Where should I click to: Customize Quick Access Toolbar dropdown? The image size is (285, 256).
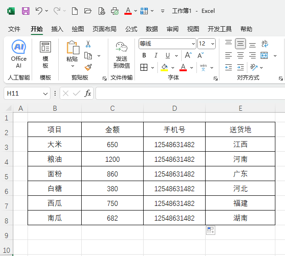click(162, 11)
